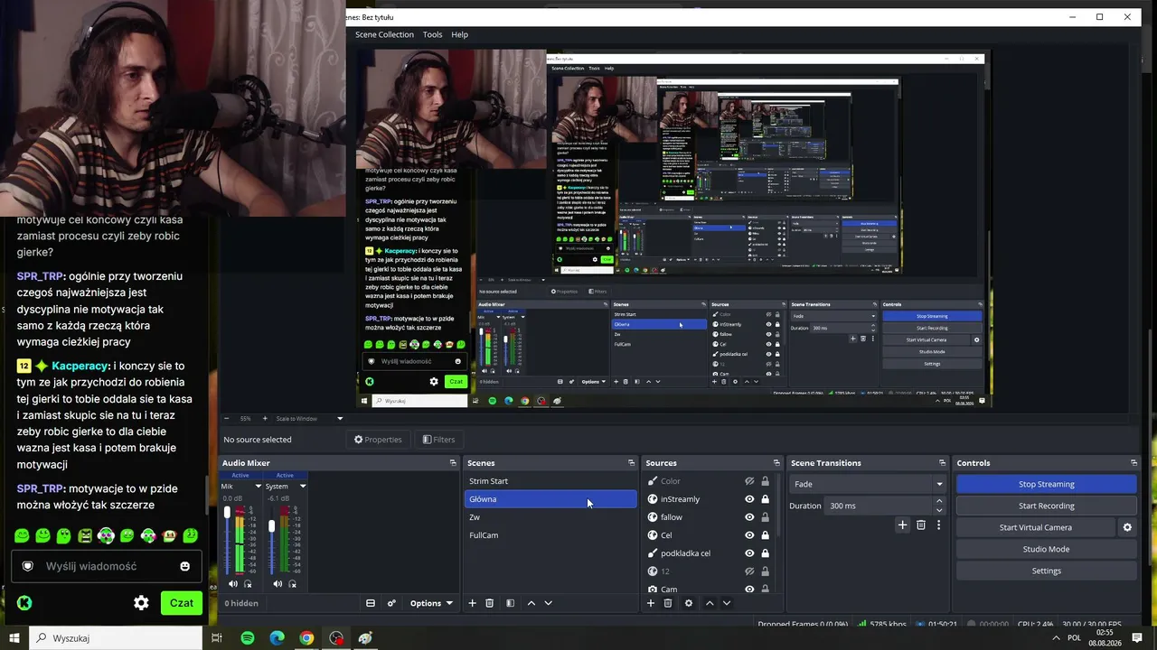This screenshot has height=650, width=1157.
Task: Mute the Mik audio channel
Action: click(233, 584)
